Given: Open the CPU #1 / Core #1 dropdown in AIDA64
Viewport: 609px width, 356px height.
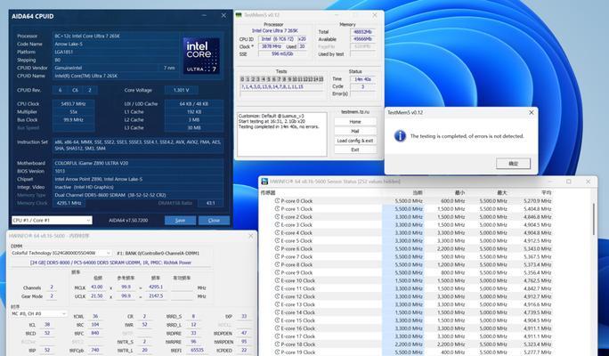Looking at the screenshot, I should click(x=52, y=220).
